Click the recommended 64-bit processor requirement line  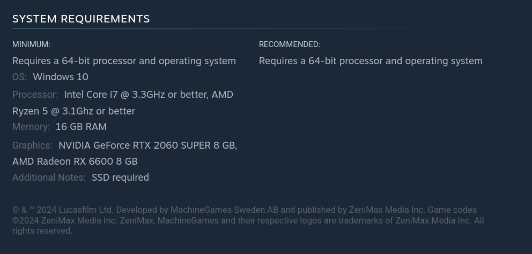(371, 61)
